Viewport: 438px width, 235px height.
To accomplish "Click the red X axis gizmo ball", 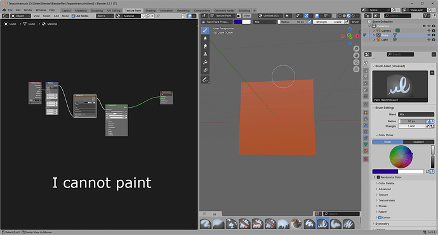I will coord(357,36).
